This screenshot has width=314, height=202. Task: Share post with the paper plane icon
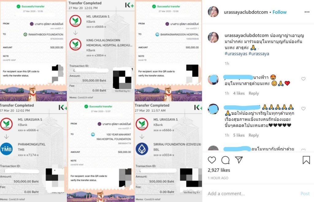[239, 160]
